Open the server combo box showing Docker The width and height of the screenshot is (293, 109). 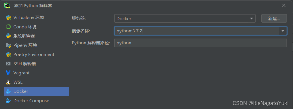pyautogui.click(x=185, y=18)
